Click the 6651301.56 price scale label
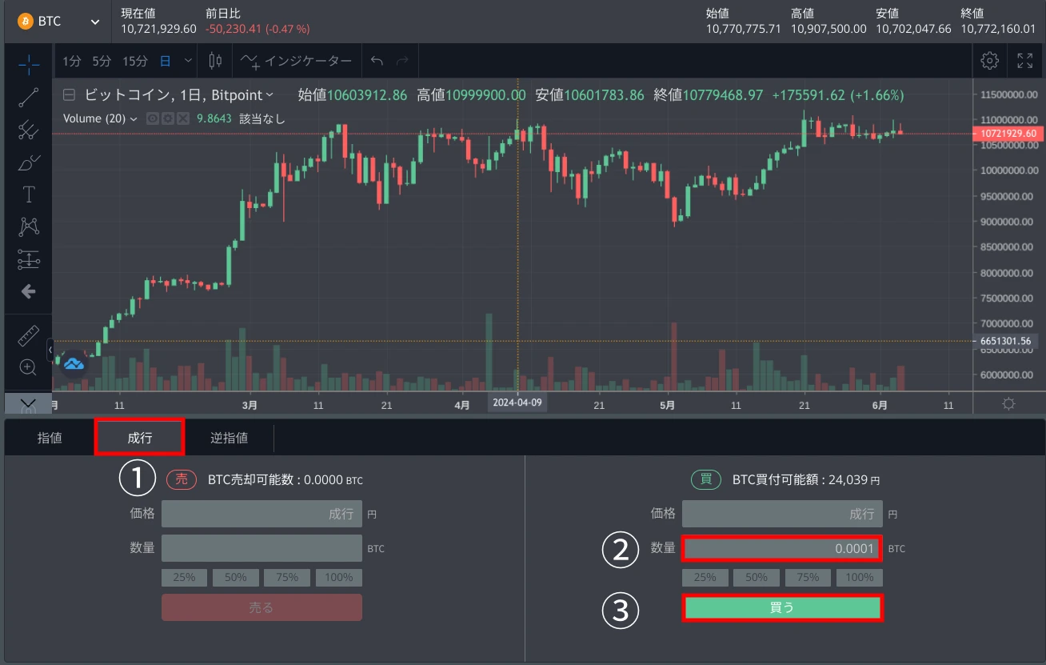This screenshot has width=1046, height=665. click(x=1008, y=341)
